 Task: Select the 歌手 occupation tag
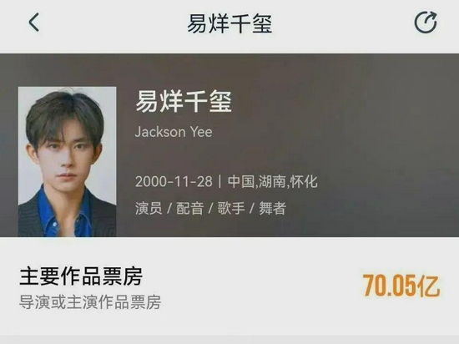pyautogui.click(x=231, y=209)
